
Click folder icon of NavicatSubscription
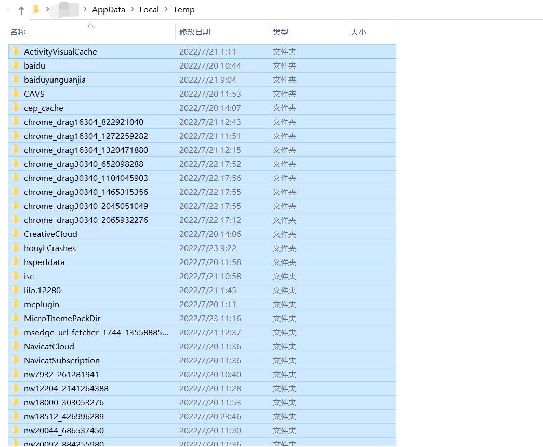16,360
